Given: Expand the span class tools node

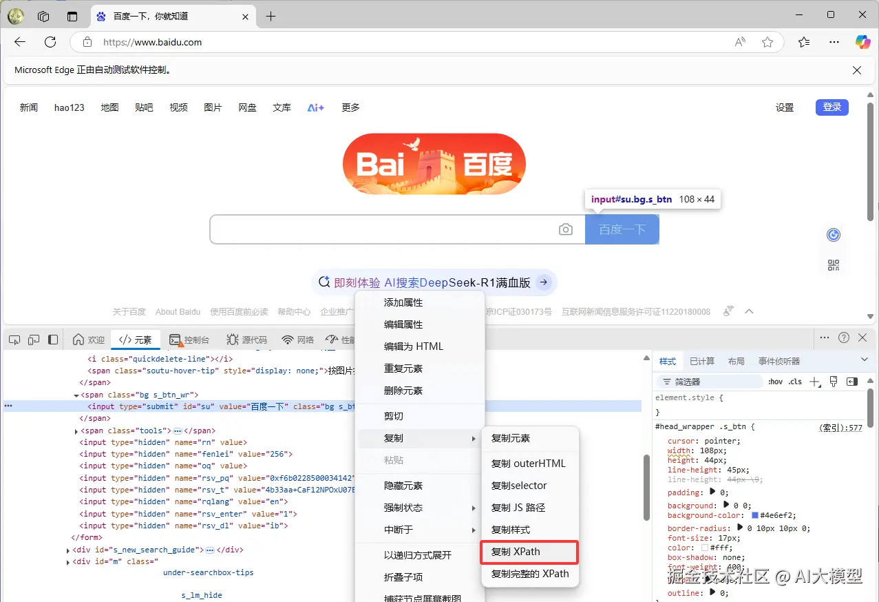Looking at the screenshot, I should pos(76,431).
